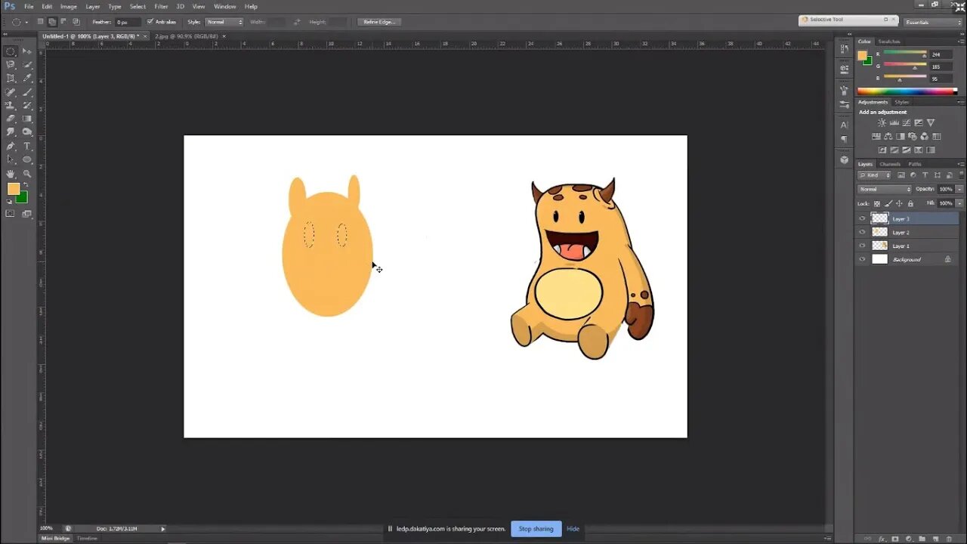Toggle Lock transparent pixels
The image size is (967, 544).
click(877, 203)
